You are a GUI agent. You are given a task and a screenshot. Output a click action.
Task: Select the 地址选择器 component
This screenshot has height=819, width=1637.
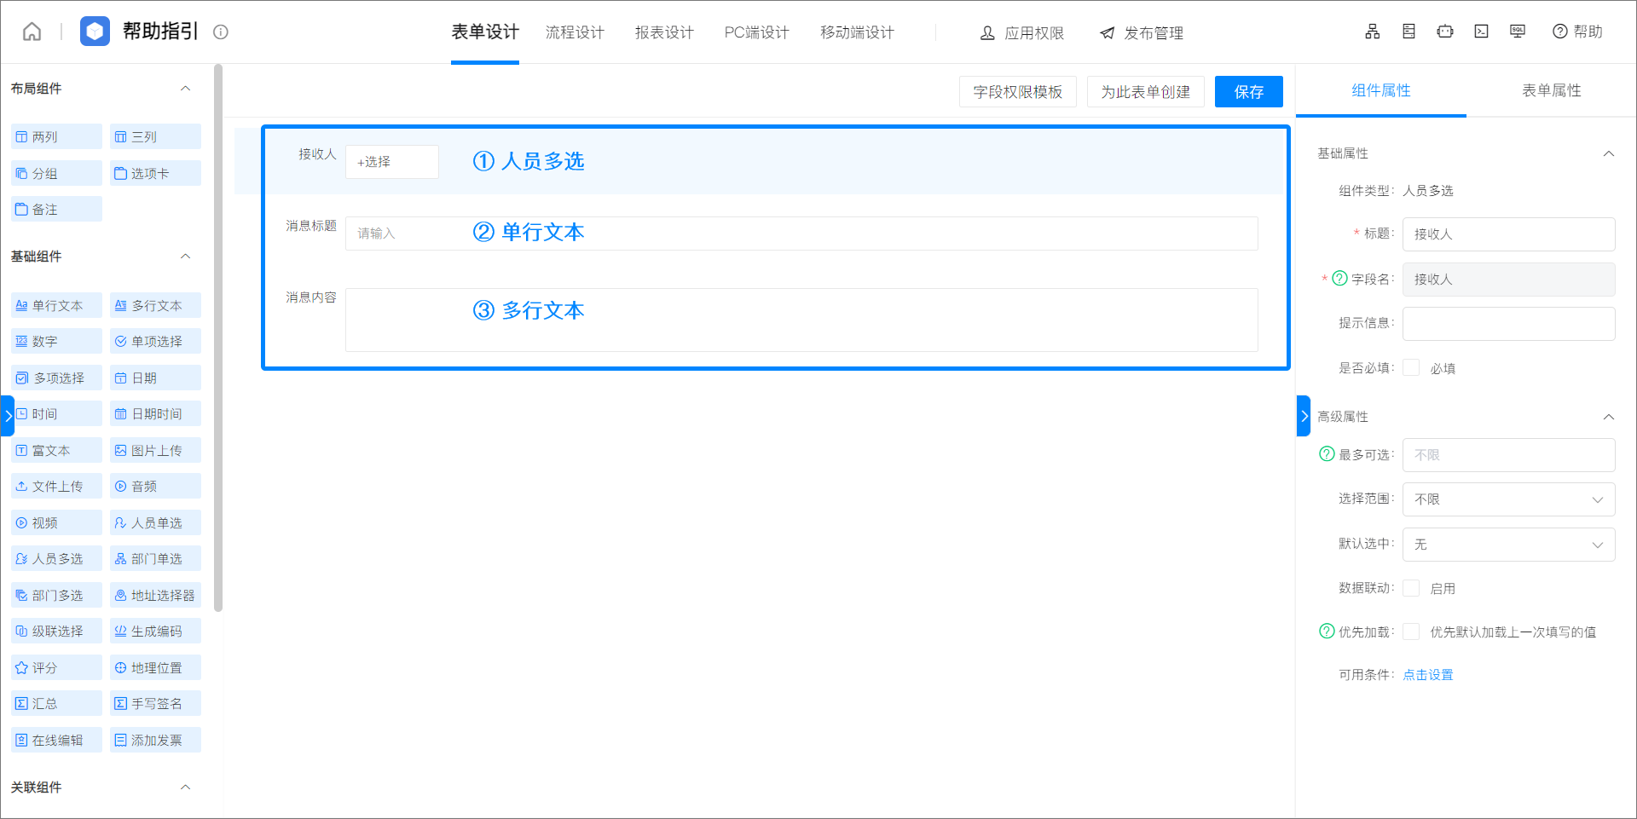pyautogui.click(x=155, y=595)
